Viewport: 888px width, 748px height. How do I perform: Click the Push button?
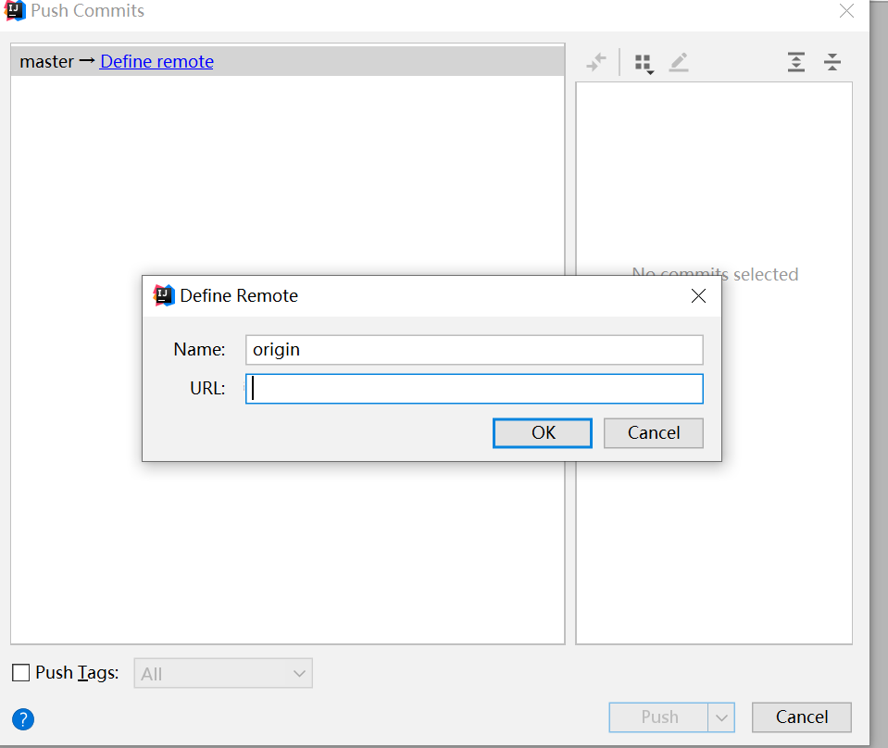pyautogui.click(x=658, y=717)
